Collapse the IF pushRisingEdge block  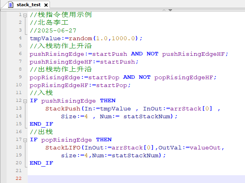coord(25,101)
